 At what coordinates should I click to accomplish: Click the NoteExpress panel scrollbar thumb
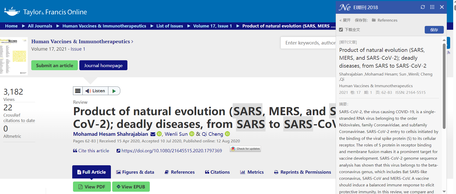444,86
